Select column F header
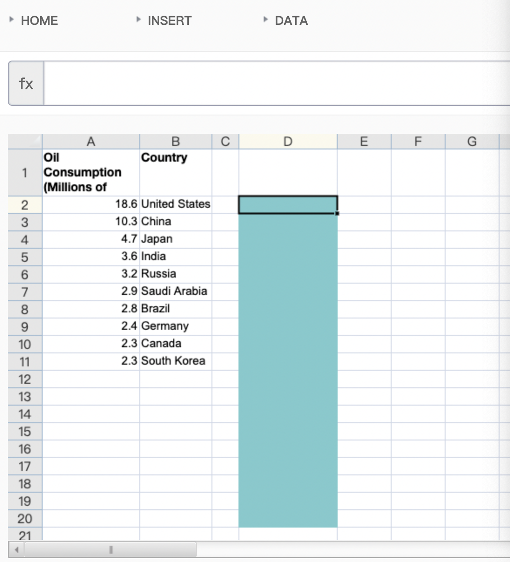 418,142
